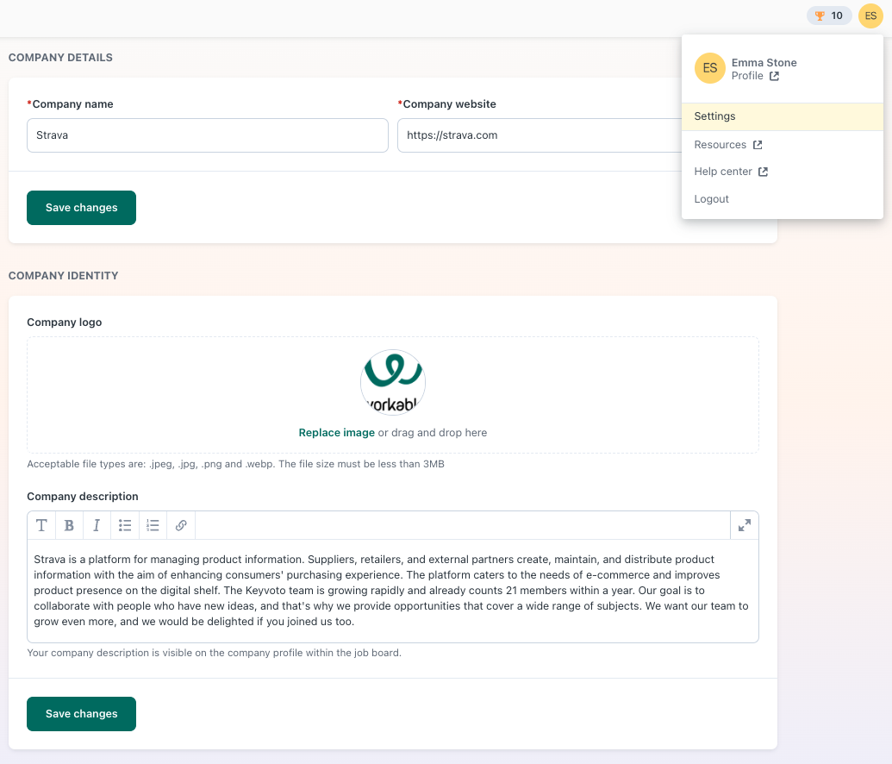Viewport: 892px width, 764px height.
Task: Select Settings from the profile menu
Action: pyautogui.click(x=714, y=116)
